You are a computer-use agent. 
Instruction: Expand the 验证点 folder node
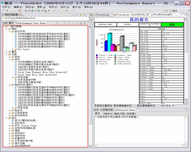click(x=9, y=110)
